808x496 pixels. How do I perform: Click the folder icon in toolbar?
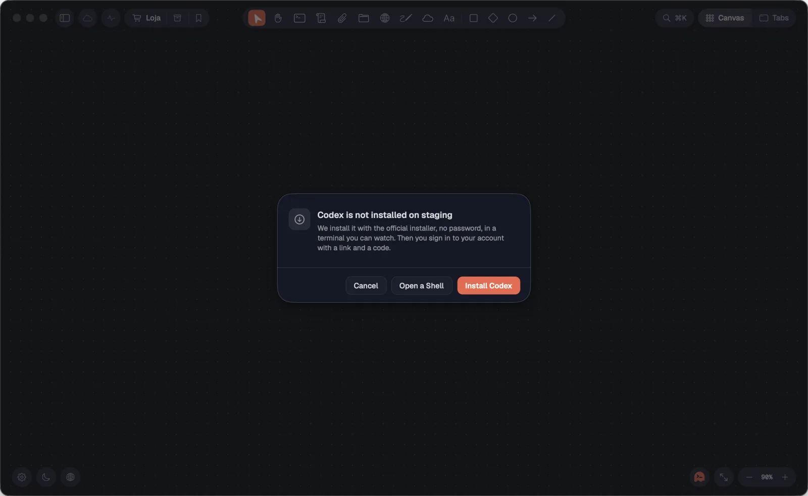[364, 18]
